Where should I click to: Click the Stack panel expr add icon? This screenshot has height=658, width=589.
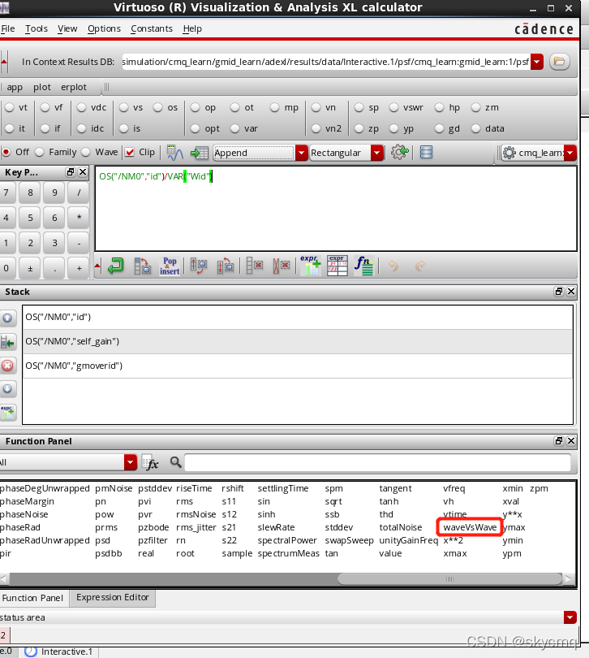pyautogui.click(x=7, y=413)
